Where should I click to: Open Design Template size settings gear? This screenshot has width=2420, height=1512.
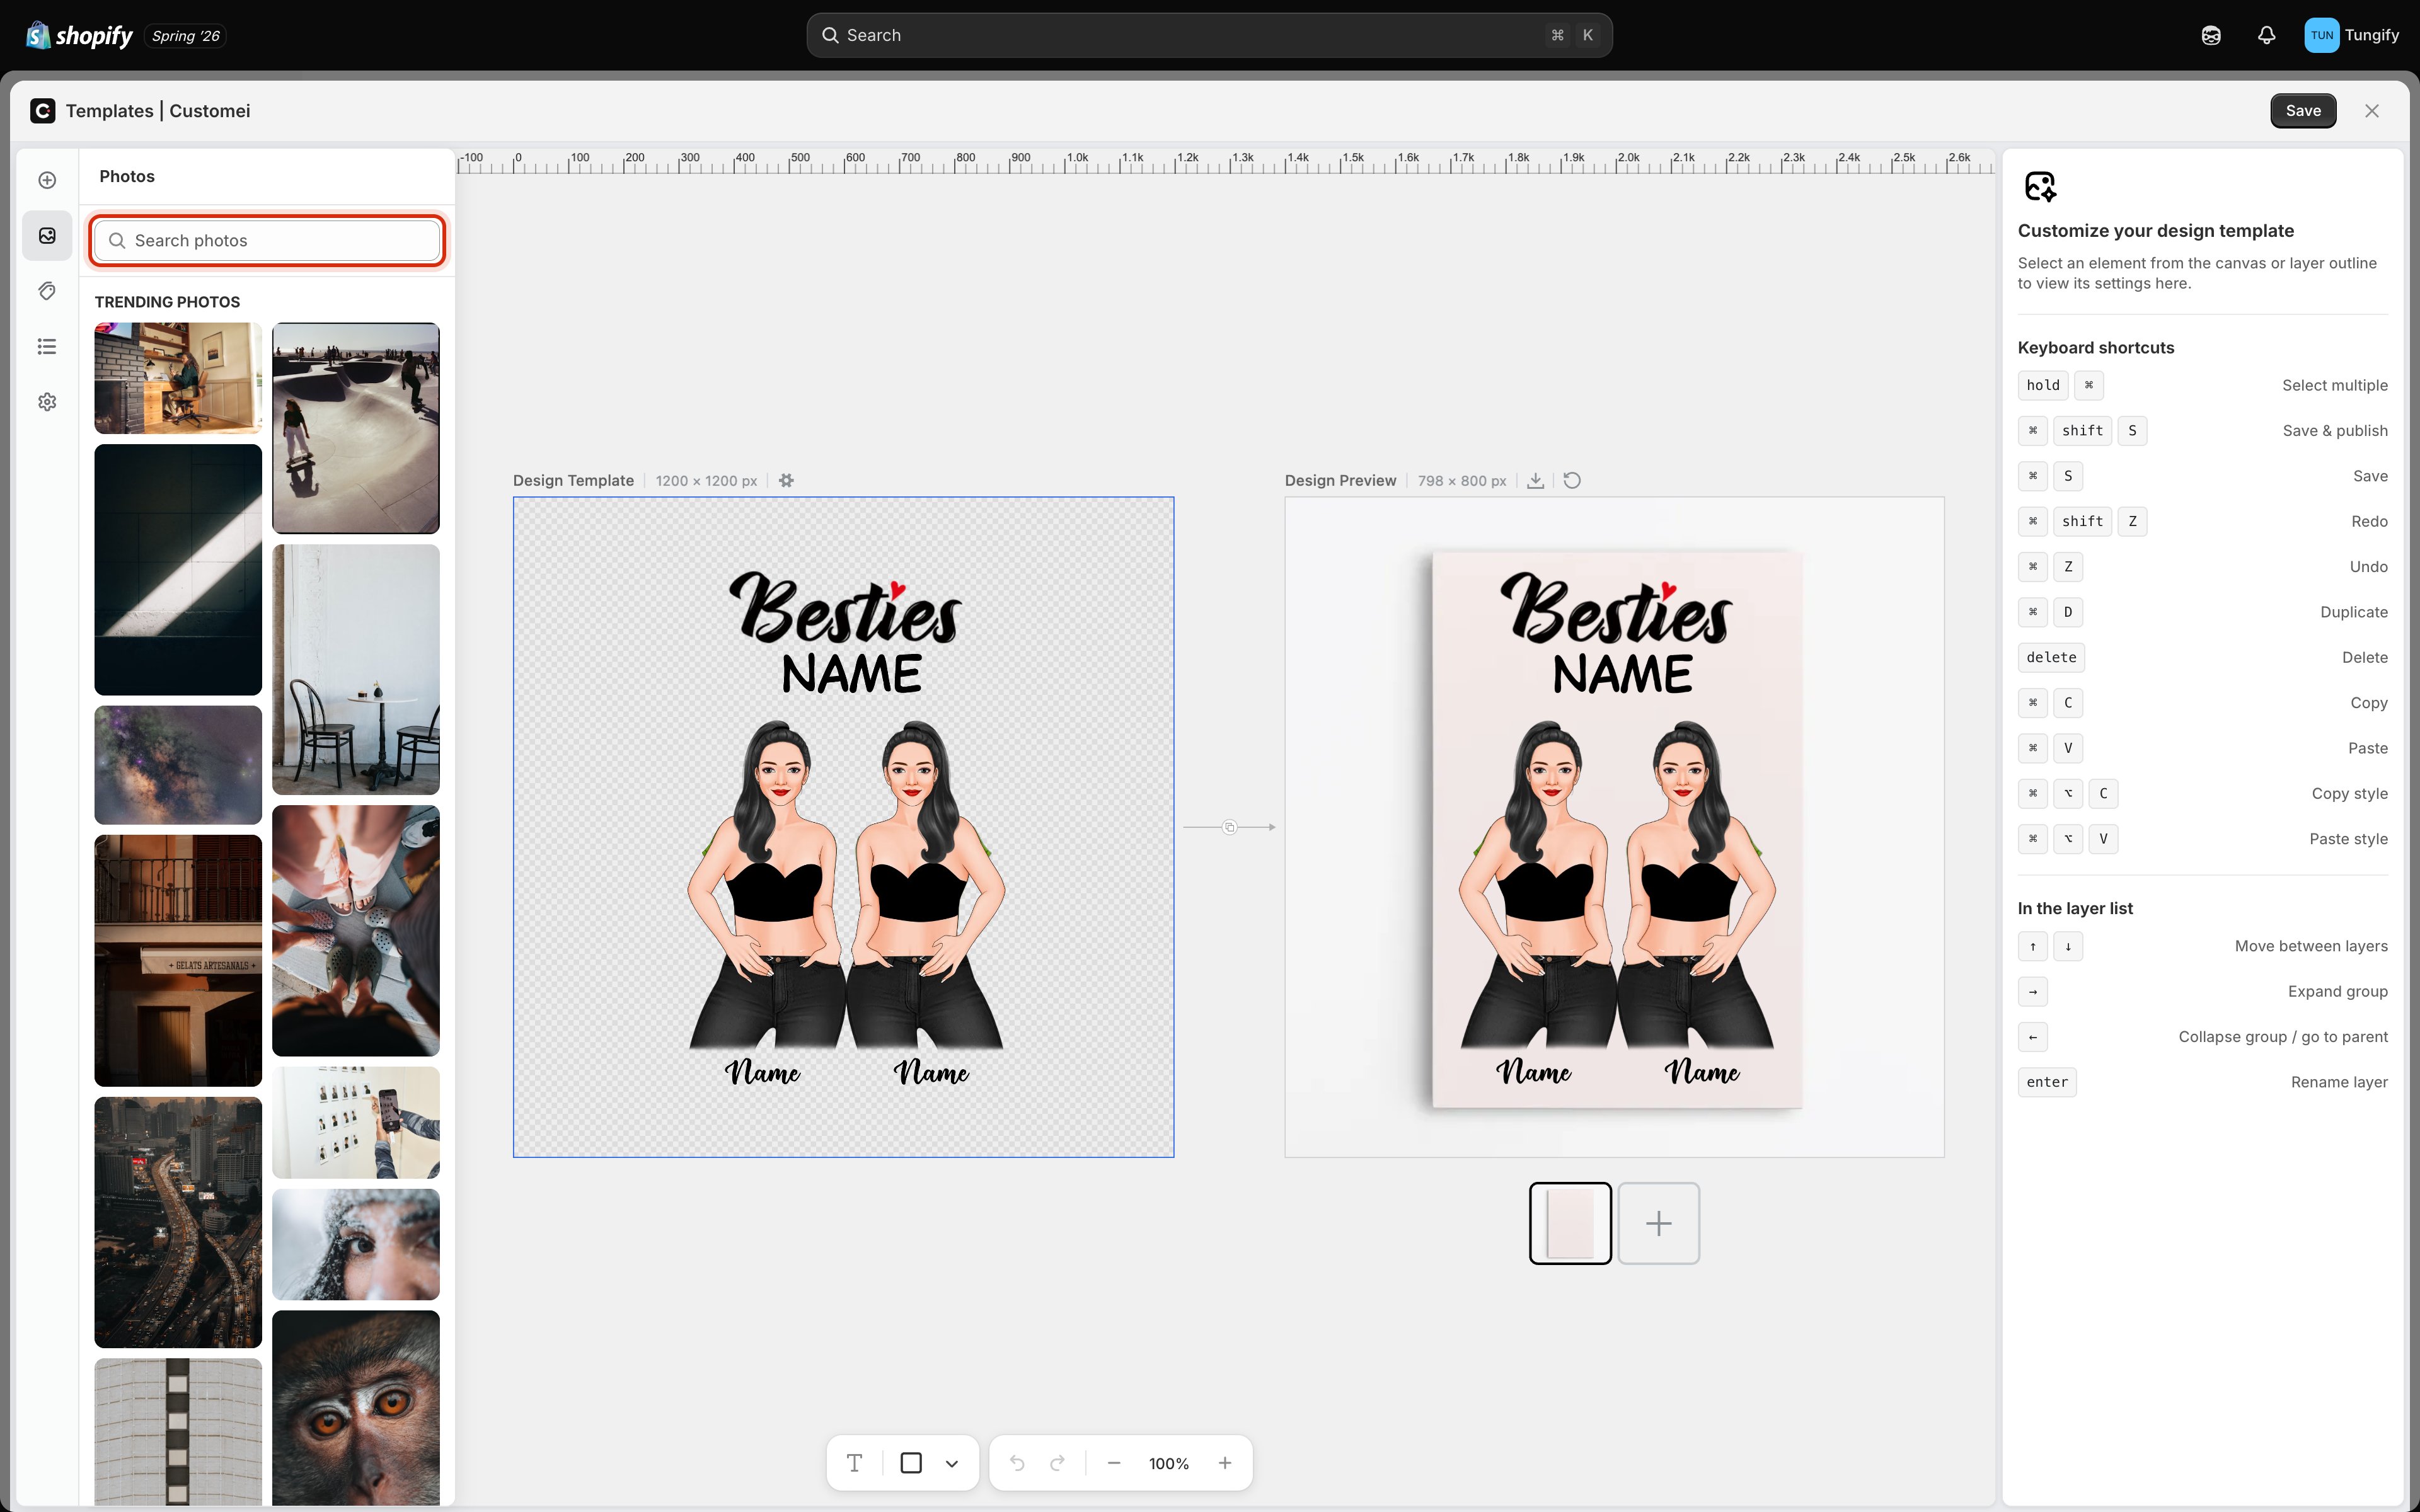pyautogui.click(x=786, y=480)
